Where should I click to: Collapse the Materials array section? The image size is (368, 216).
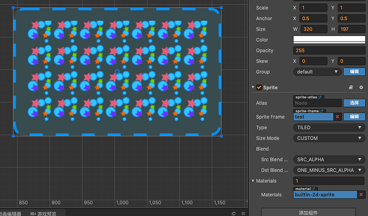(253, 181)
